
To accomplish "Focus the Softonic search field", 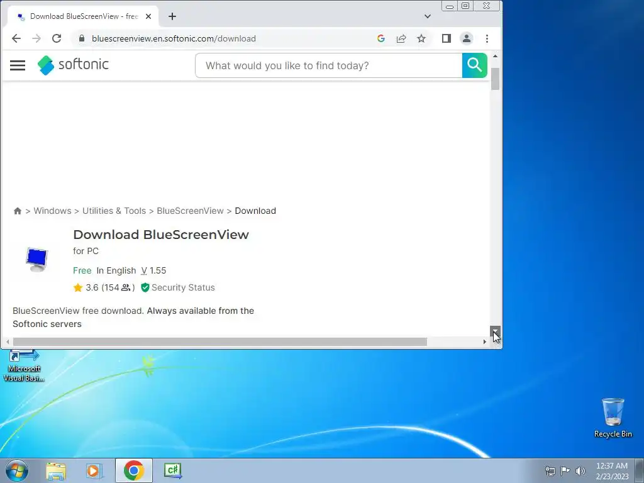I will [328, 65].
